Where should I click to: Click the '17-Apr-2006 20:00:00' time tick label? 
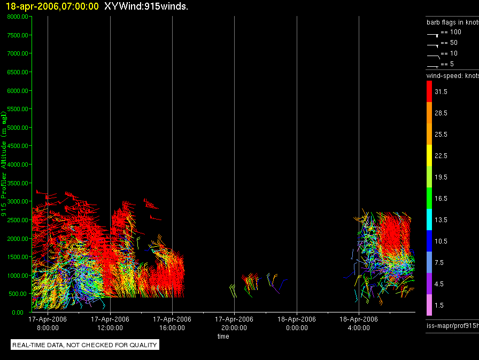(x=234, y=323)
